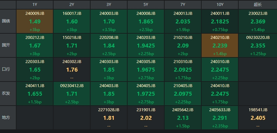
Task: Open bond 198541.IB cell
Action: (x=258, y=117)
